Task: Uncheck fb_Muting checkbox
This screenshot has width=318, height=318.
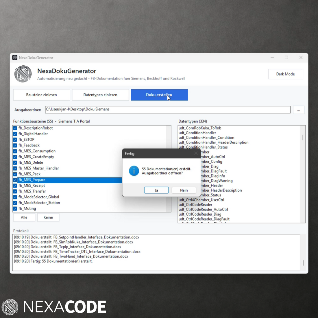Action: [15, 208]
